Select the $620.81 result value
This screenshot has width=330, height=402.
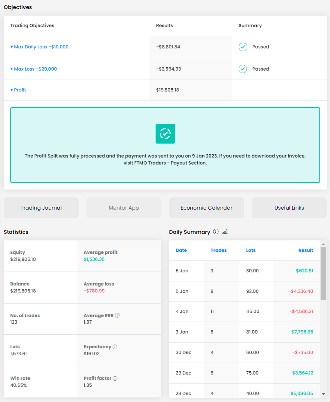[x=305, y=271]
